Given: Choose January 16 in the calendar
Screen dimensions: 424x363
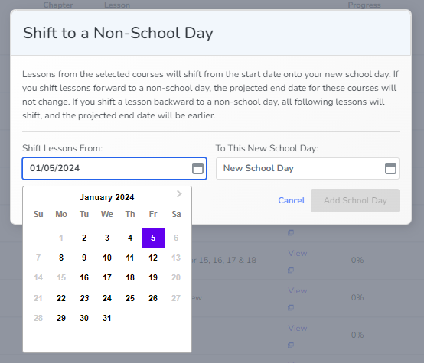Looking at the screenshot, I should point(84,277).
